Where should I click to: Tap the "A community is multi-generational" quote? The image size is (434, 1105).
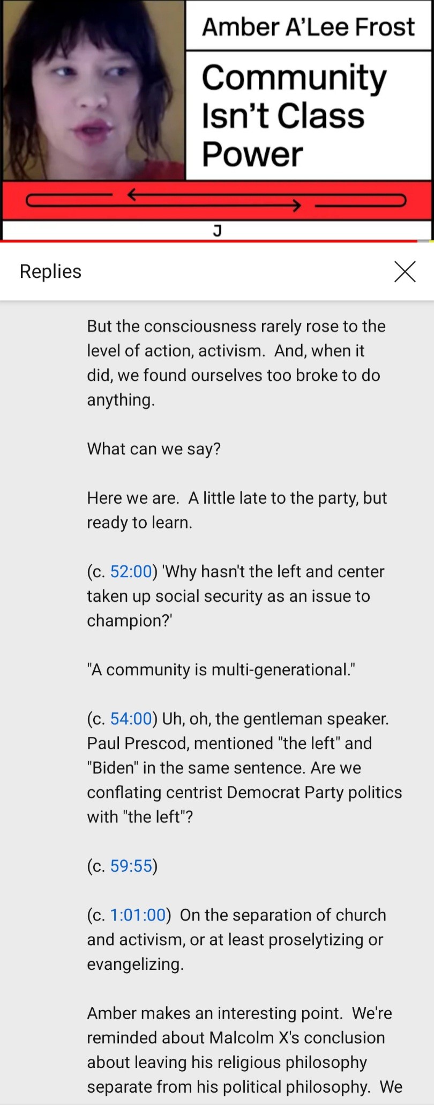click(221, 670)
